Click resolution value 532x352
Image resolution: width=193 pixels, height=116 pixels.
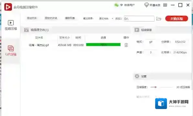180,42
